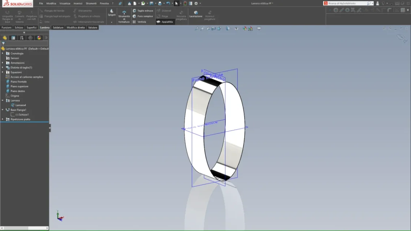Screen dimensions: 411x231
Task: Select Piano superiore in the tree
Action: (x=20, y=86)
